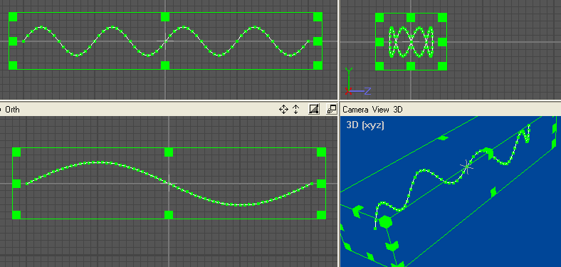Screen dimensions: 561x267
Task: Click right-middle handle of four-cycle wave box
Action: point(318,41)
